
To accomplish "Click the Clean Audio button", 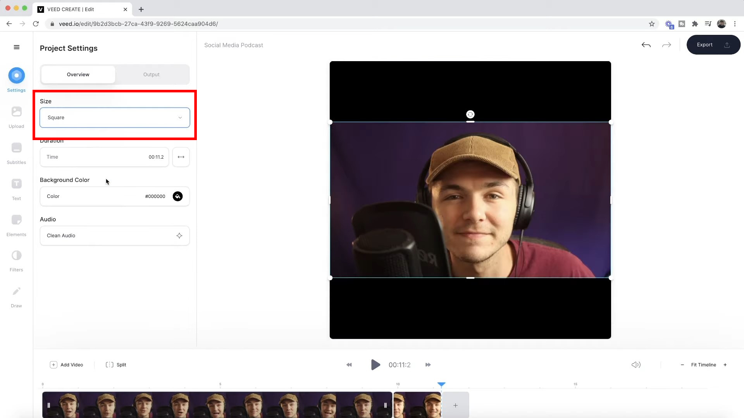I will coord(115,236).
